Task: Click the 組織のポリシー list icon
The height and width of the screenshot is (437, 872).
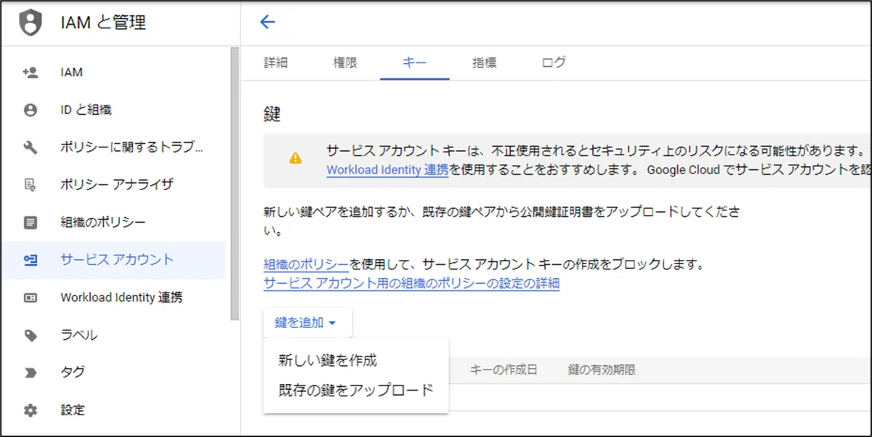Action: (x=30, y=222)
